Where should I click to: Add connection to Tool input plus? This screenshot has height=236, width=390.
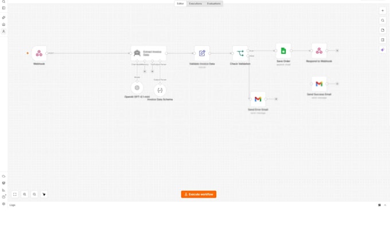[153, 71]
